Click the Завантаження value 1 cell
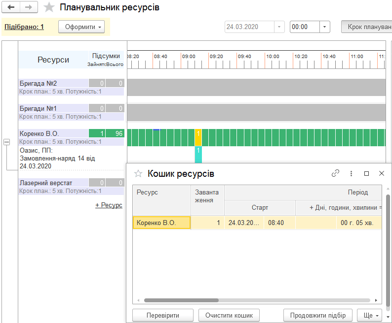Image resolution: width=392 pixels, height=323 pixels. point(207,223)
